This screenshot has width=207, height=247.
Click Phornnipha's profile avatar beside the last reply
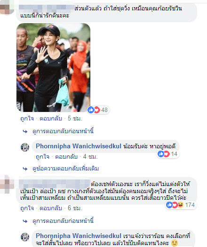(x=25, y=237)
